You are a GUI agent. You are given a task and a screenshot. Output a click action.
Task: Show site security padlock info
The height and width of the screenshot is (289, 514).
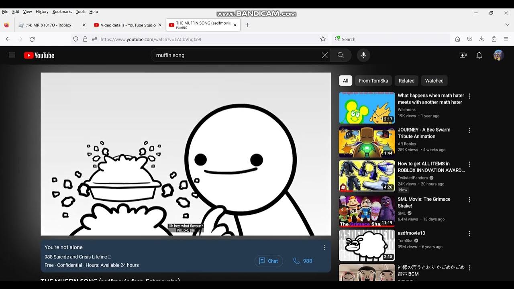click(x=85, y=39)
